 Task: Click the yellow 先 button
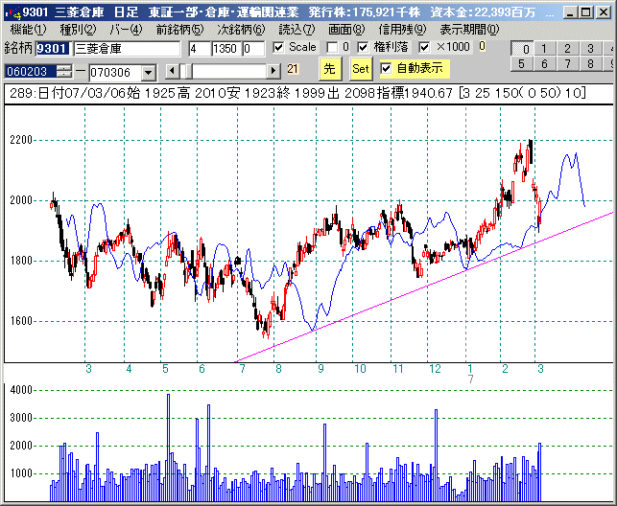pyautogui.click(x=328, y=69)
